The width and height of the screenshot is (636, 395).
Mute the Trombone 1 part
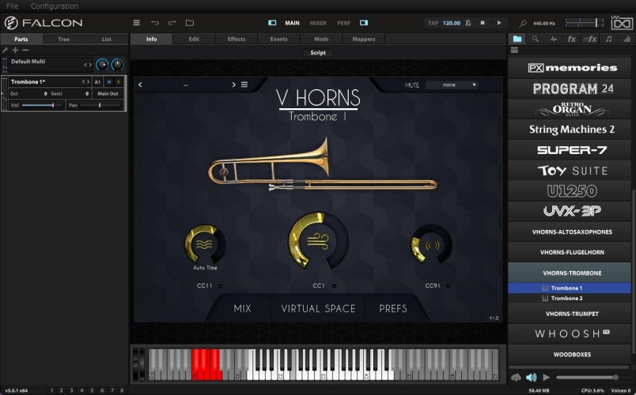click(x=108, y=82)
